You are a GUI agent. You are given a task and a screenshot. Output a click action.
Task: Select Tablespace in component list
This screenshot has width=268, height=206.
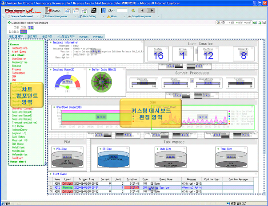click(x=19, y=73)
